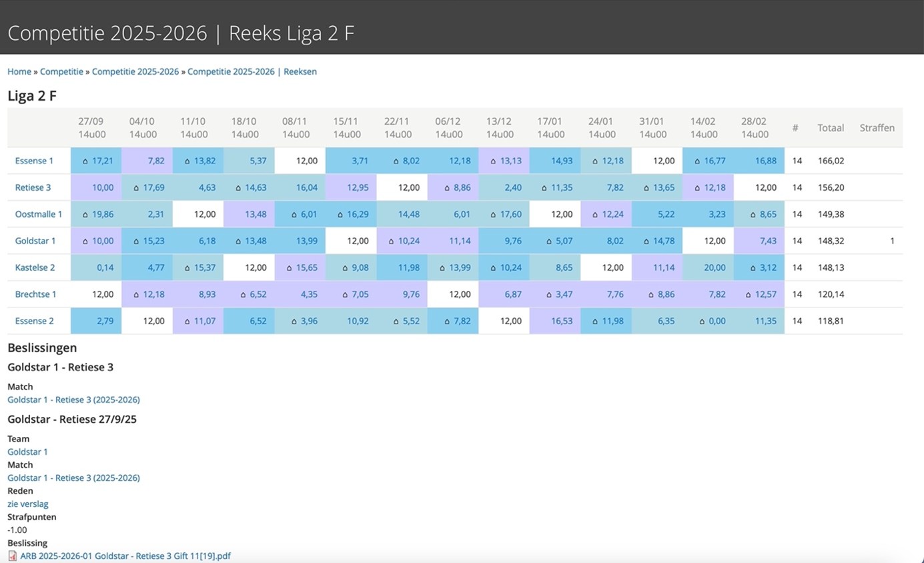The image size is (924, 563).
Task: Click the home icon next to 19,86
Action: click(x=85, y=215)
